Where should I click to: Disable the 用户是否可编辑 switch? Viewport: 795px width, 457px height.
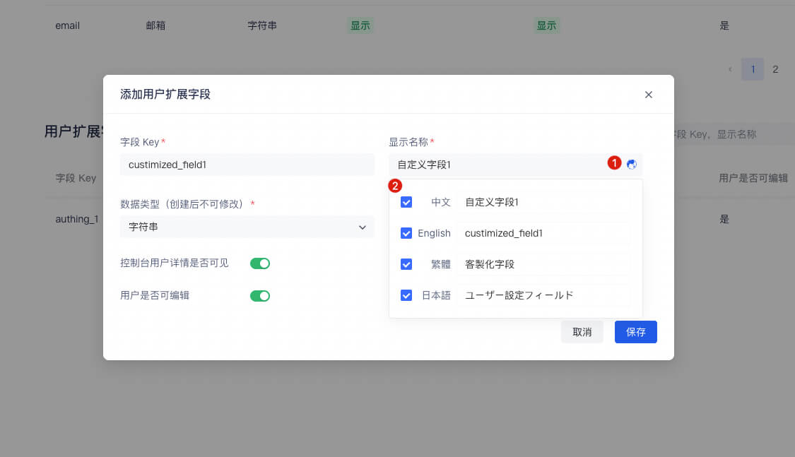click(x=260, y=295)
